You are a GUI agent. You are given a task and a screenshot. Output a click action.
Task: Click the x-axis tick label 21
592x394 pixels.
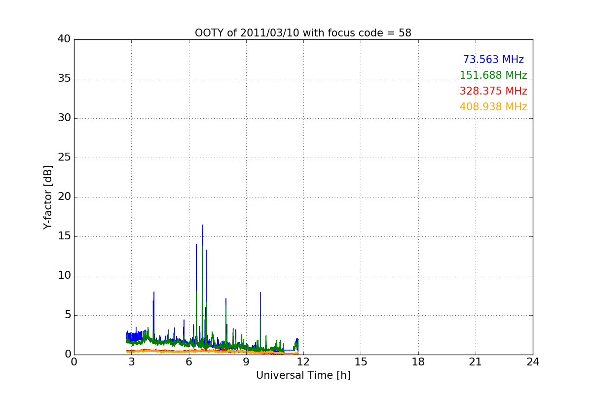476,362
